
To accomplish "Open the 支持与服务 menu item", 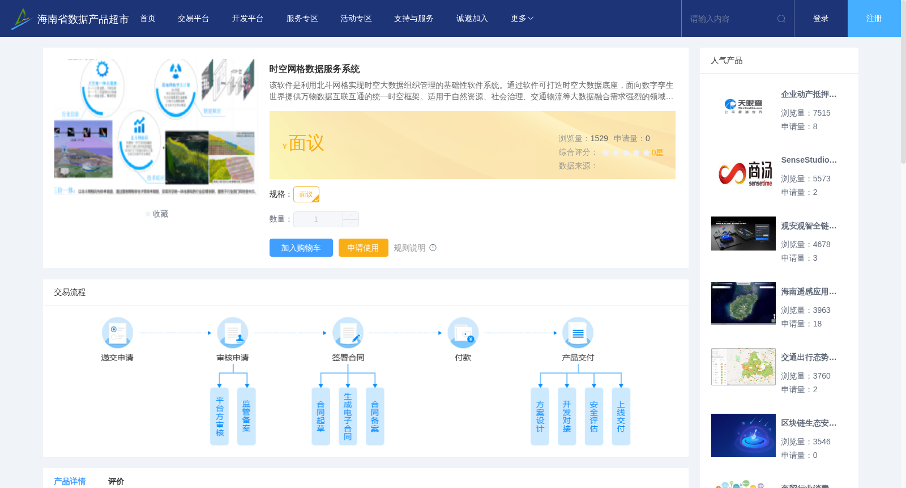I will pyautogui.click(x=414, y=19).
